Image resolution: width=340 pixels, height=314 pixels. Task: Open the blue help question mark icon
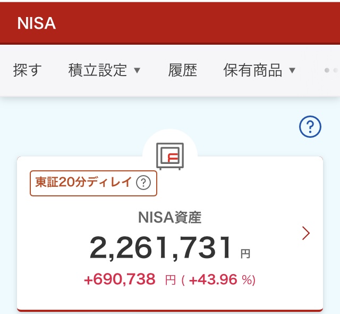pos(310,127)
